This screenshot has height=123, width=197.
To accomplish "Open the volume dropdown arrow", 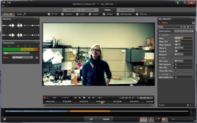I will click(x=102, y=98).
